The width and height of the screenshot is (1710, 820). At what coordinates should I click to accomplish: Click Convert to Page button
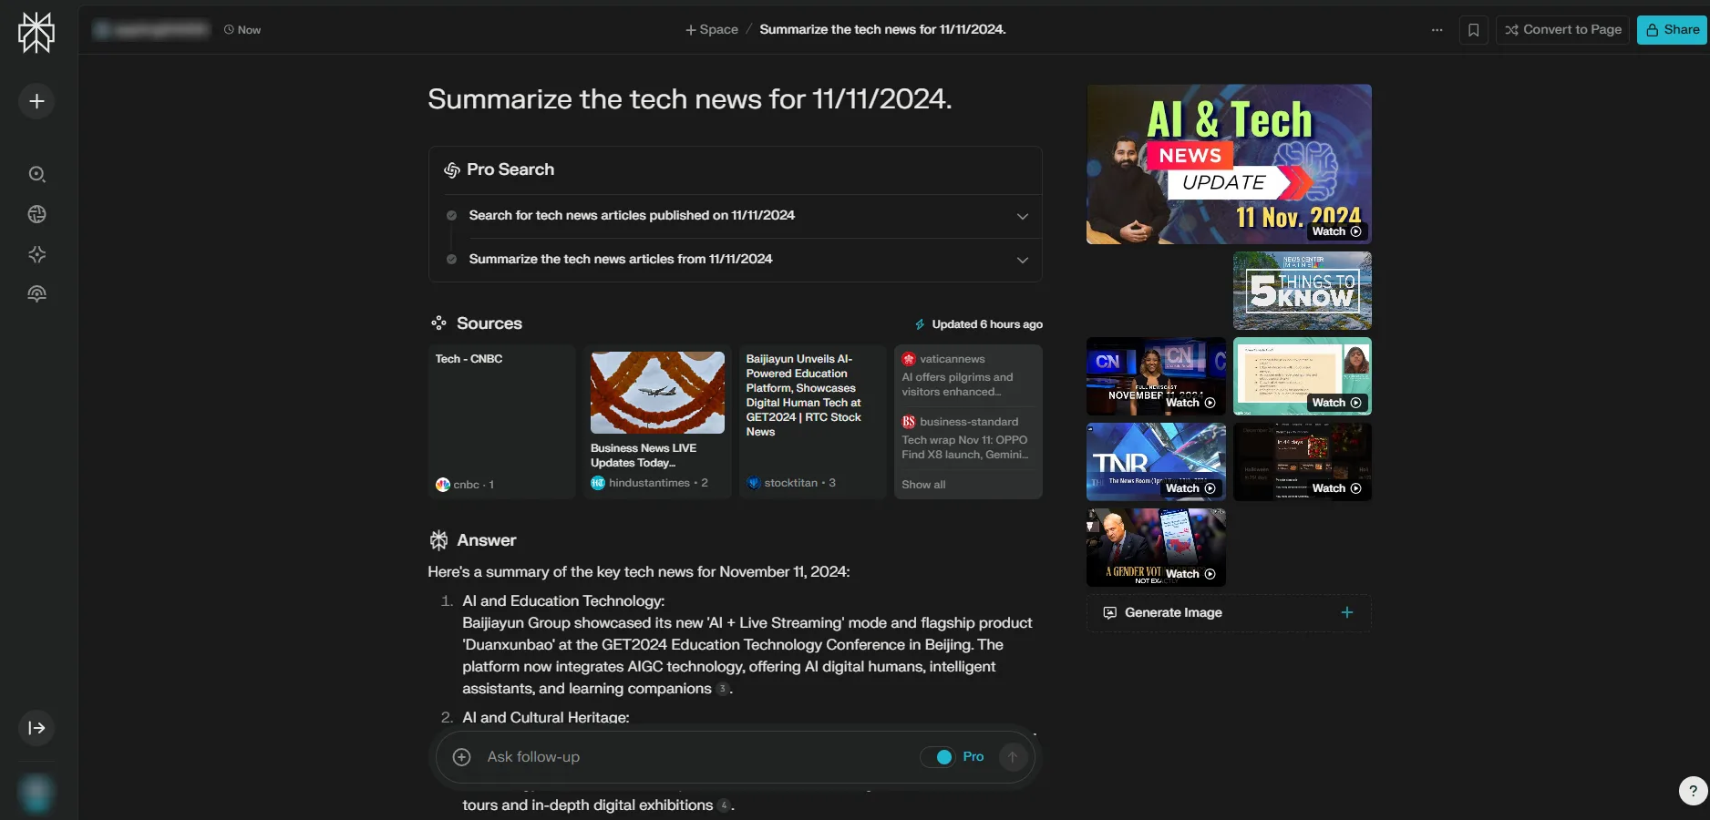click(x=1562, y=30)
